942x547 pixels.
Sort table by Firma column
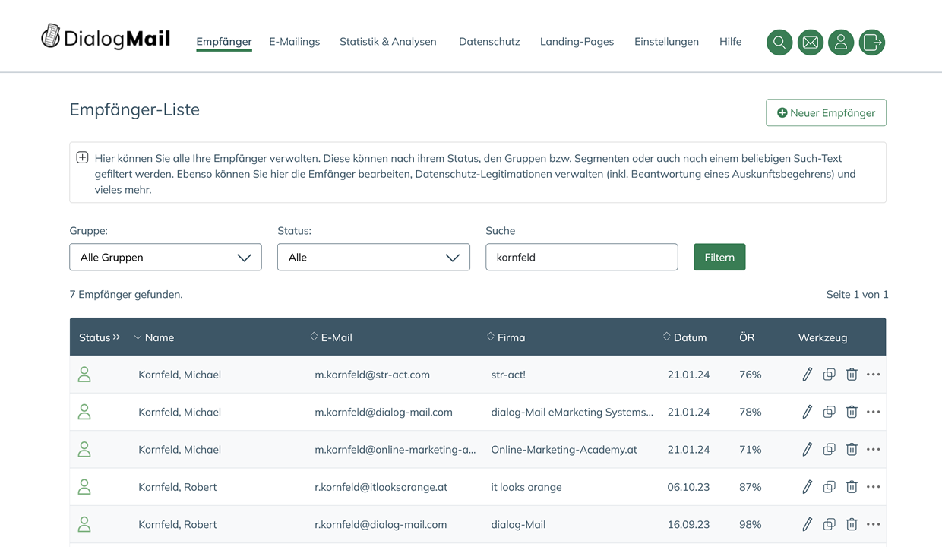click(x=506, y=337)
